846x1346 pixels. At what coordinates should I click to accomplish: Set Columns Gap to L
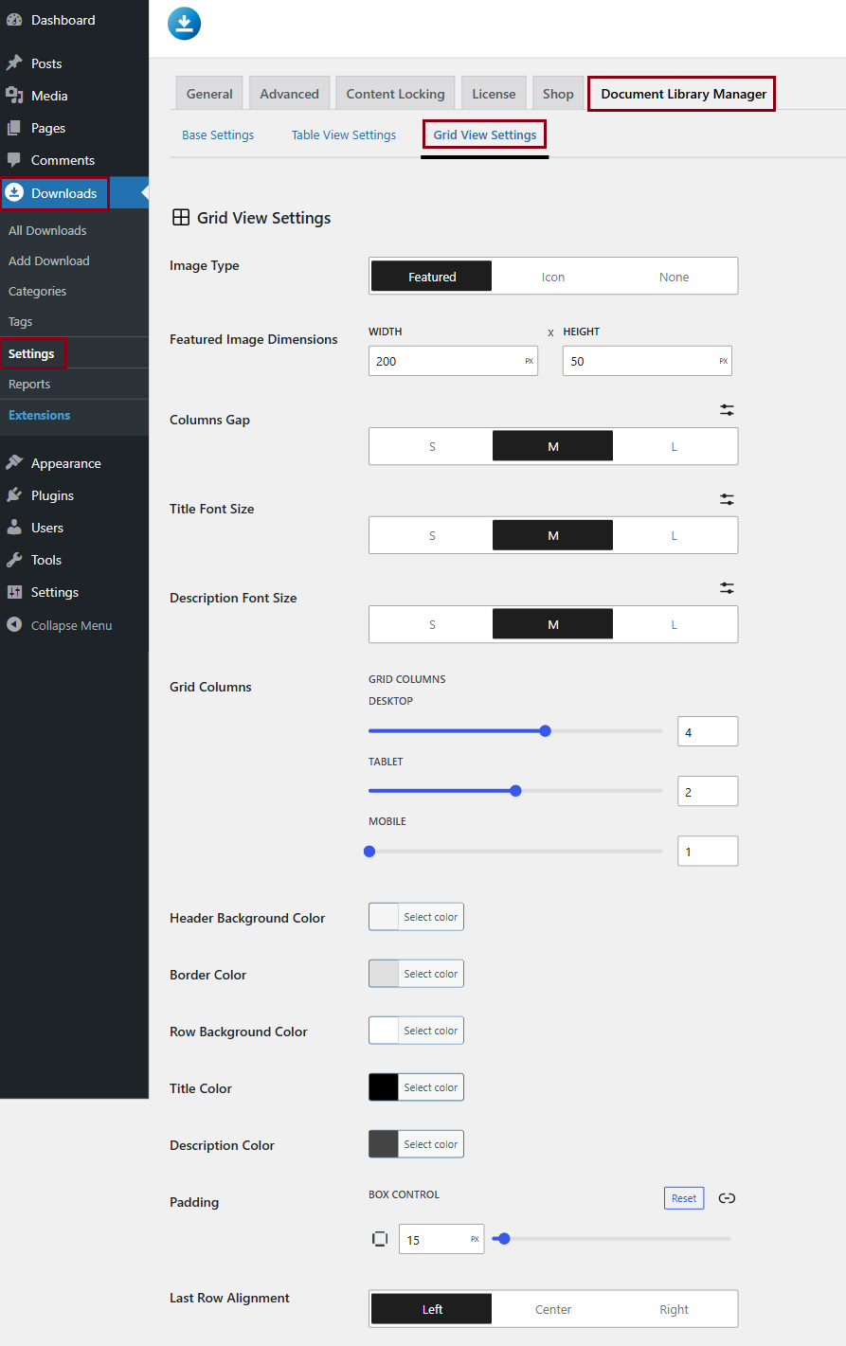675,446
